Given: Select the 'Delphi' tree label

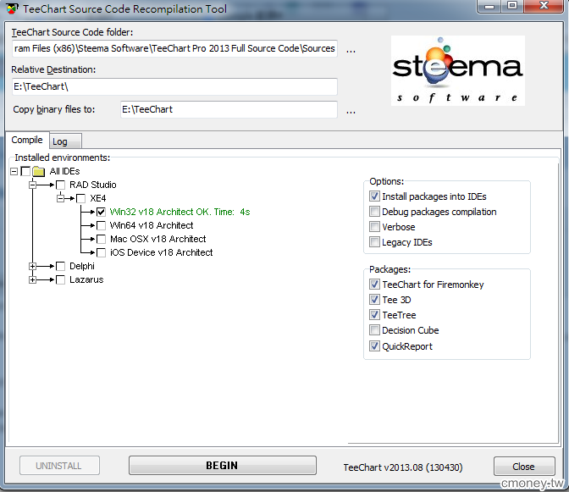Looking at the screenshot, I should tap(82, 266).
